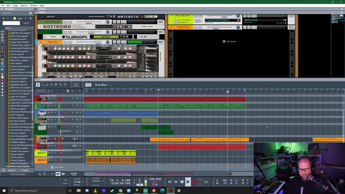Collapse the Sequencer panel
The image size is (345, 194).
click(x=36, y=80)
